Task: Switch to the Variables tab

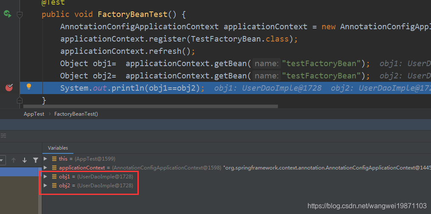Action: coord(58,148)
